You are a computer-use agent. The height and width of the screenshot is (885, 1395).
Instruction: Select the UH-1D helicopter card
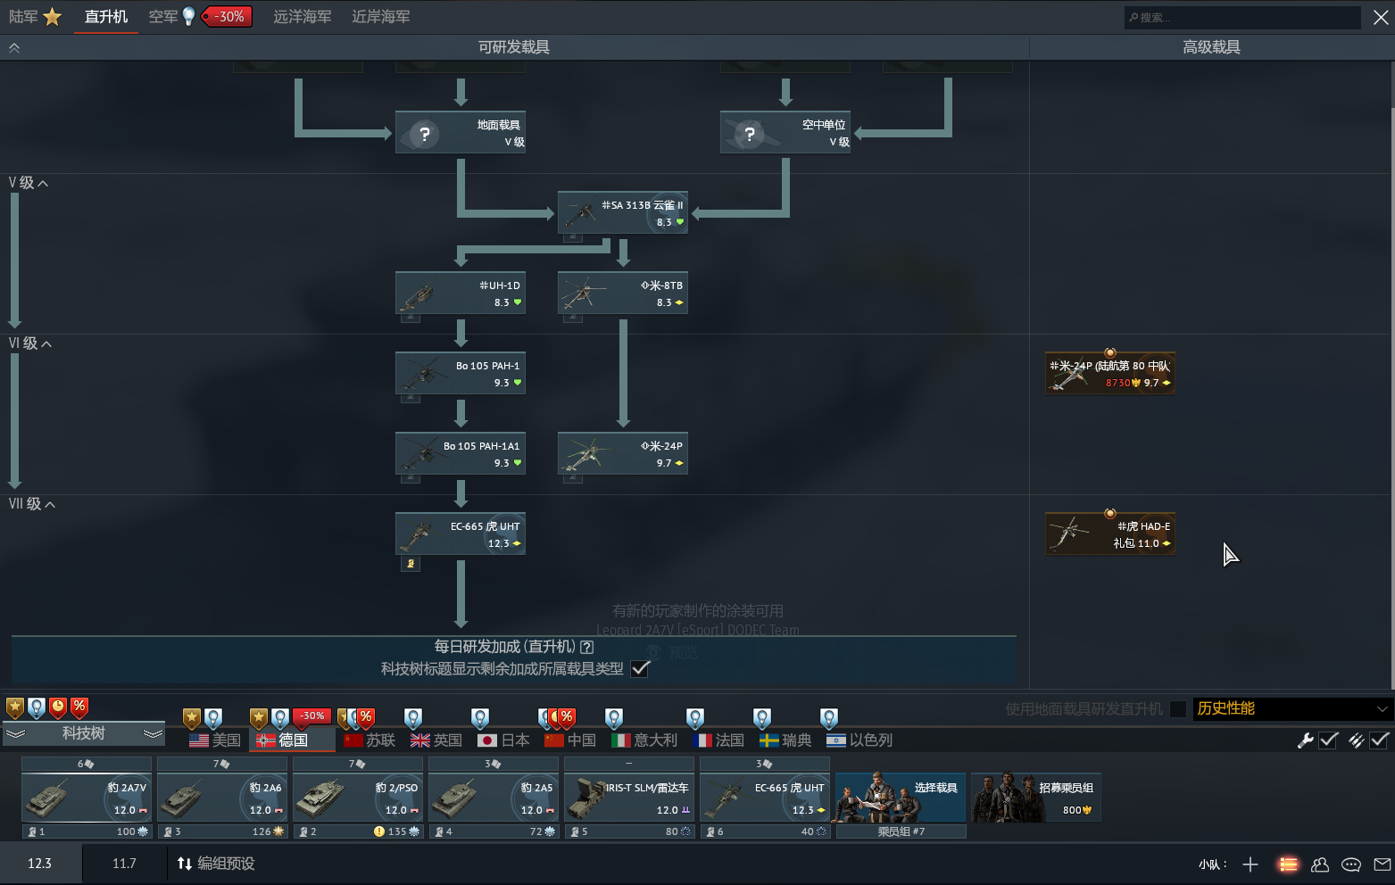coord(461,293)
